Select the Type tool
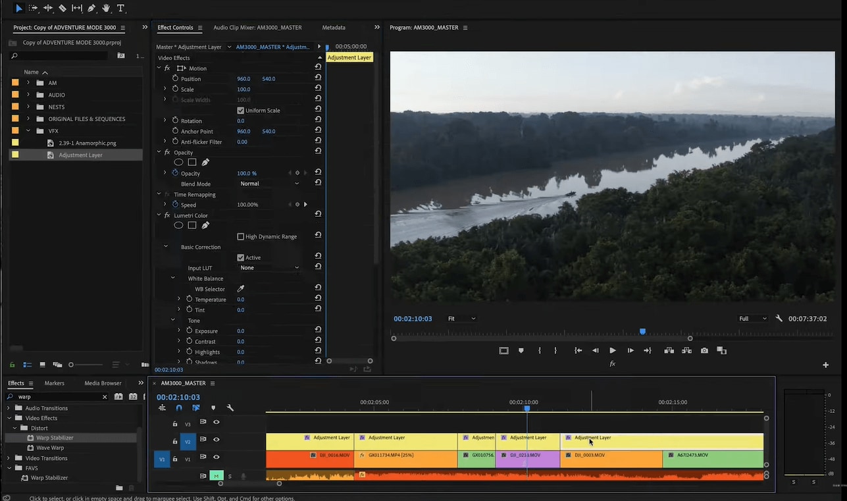847x501 pixels. (120, 8)
